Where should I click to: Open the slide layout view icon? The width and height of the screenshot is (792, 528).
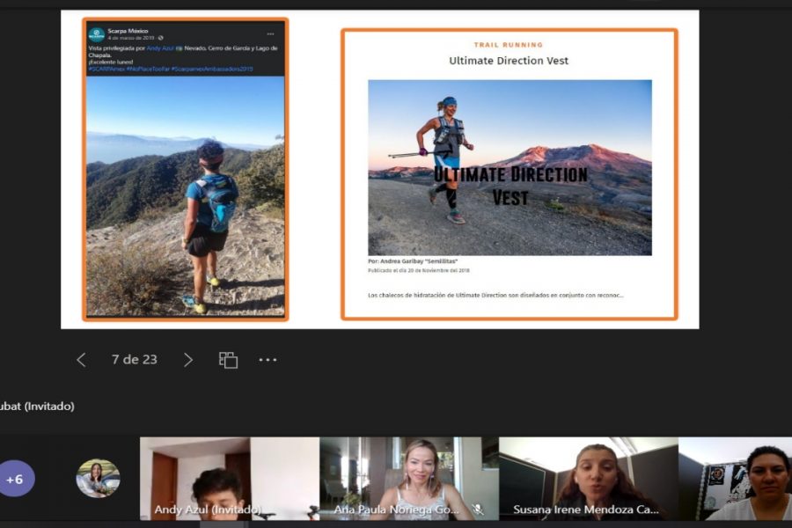tap(228, 360)
